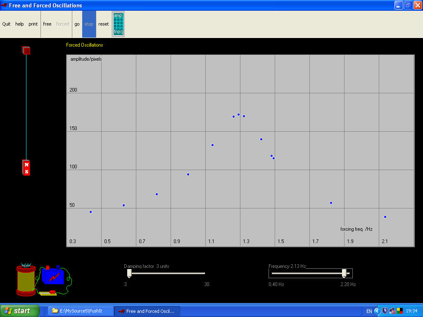Click the Free and Forced Oscillations taskbar button
This screenshot has height=317, width=423.
[147, 311]
